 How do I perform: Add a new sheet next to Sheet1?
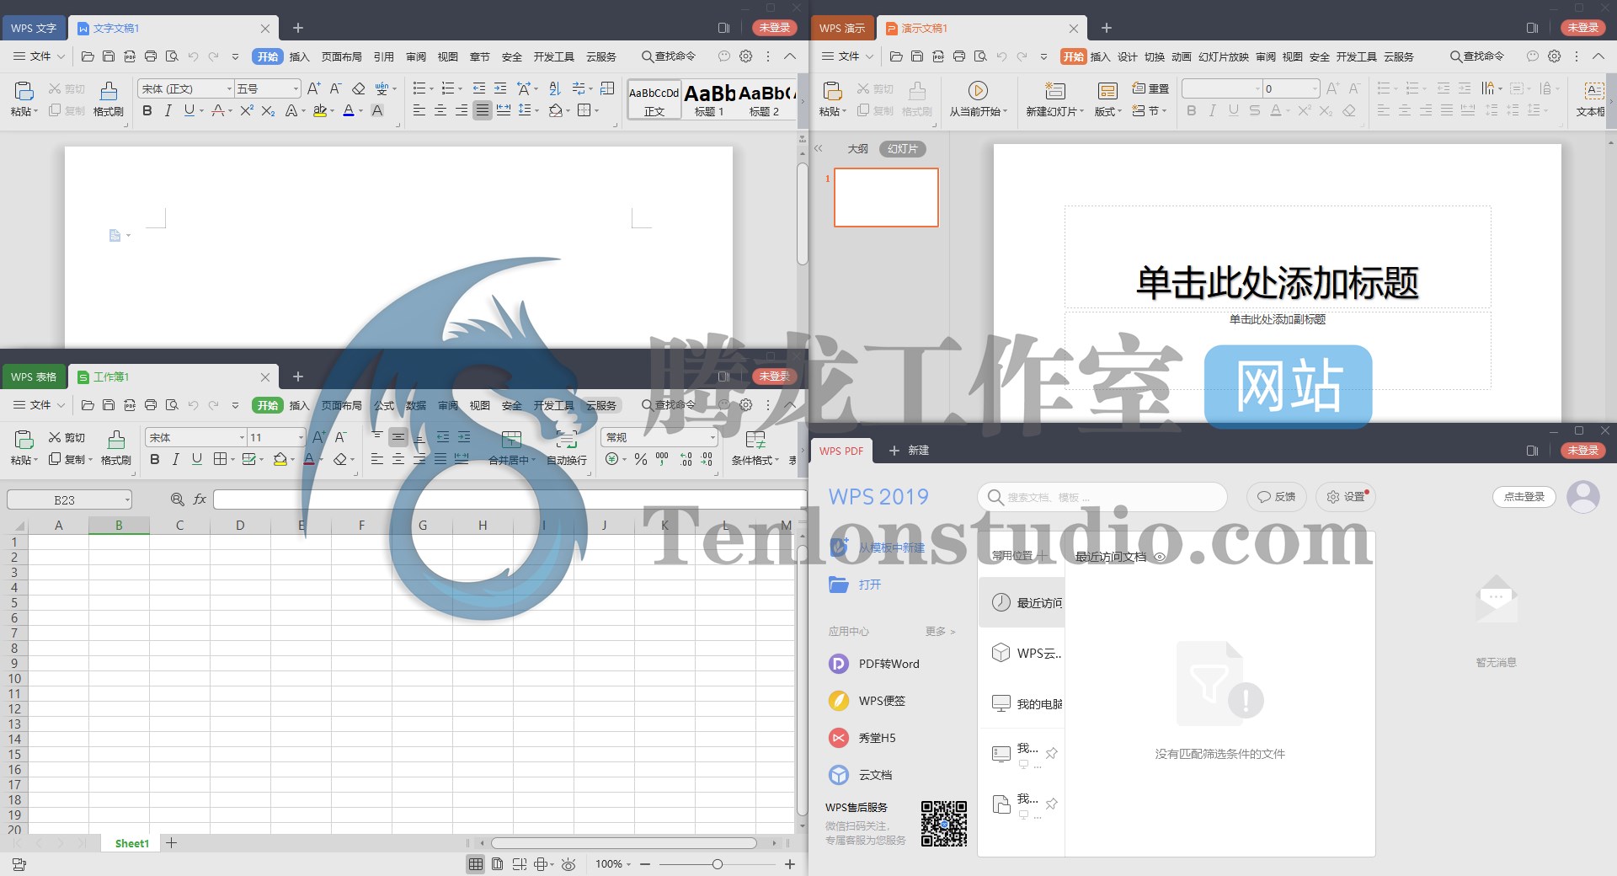pos(171,842)
